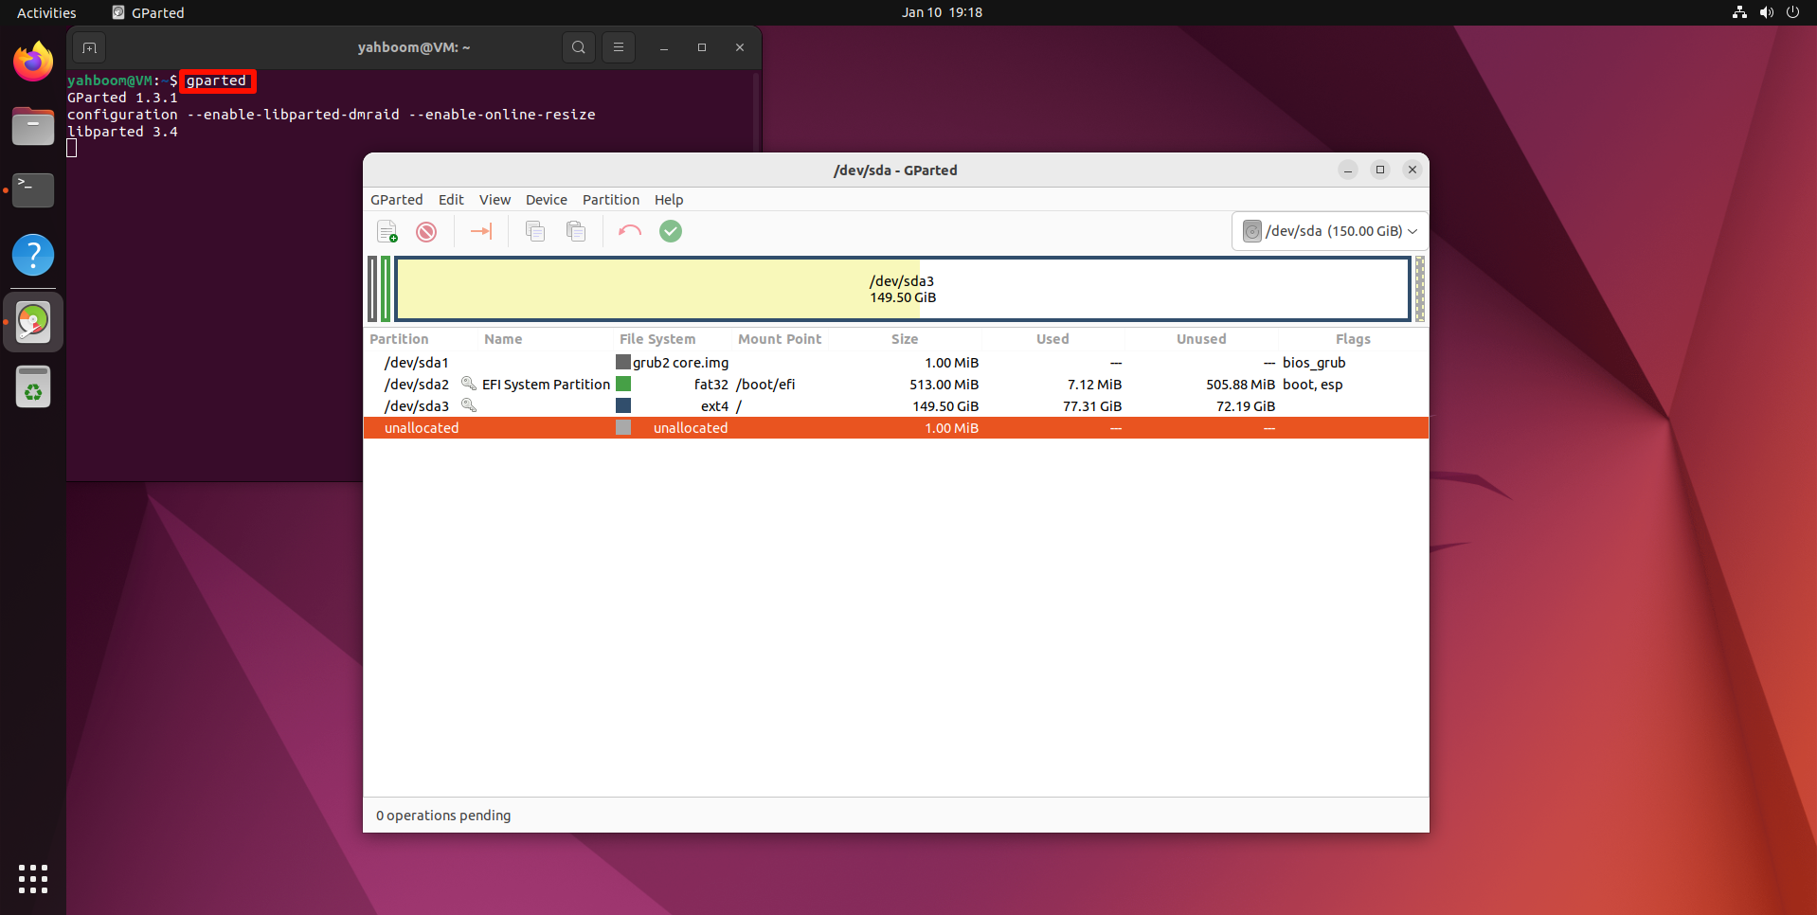Click the Partition column header
Screen dimensions: 1817x915
pyautogui.click(x=399, y=339)
